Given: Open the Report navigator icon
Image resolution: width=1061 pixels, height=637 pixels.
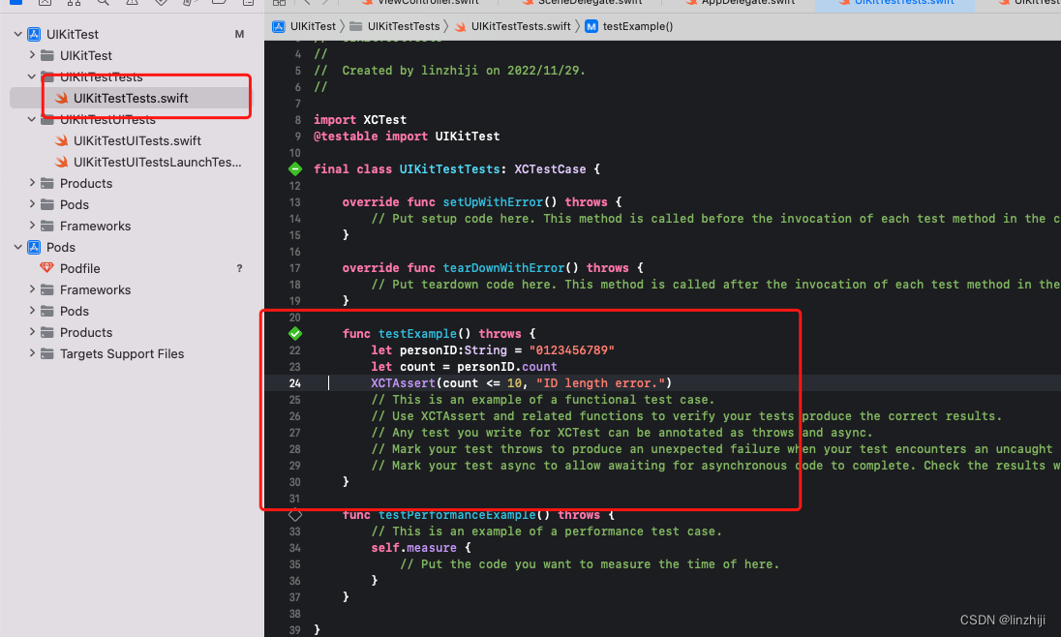Looking at the screenshot, I should pos(248,4).
